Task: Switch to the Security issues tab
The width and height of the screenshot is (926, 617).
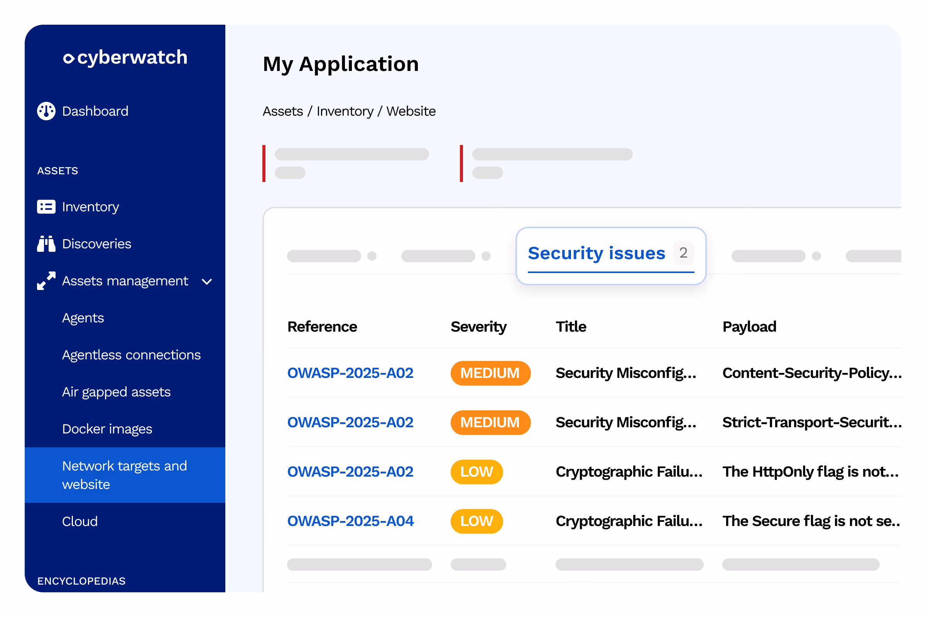Action: tap(611, 256)
